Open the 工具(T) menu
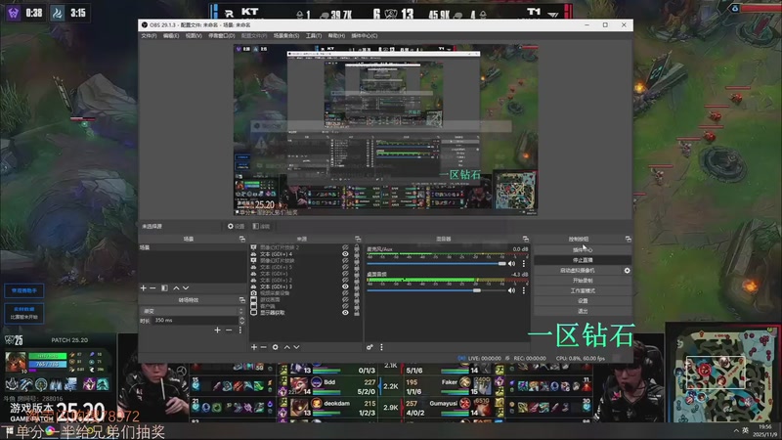The width and height of the screenshot is (782, 440). [314, 36]
